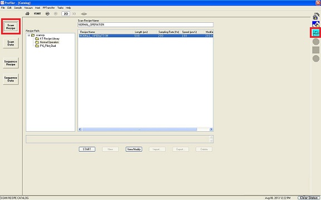
Task: Click the 200 sampling rate value
Action: 160,36
